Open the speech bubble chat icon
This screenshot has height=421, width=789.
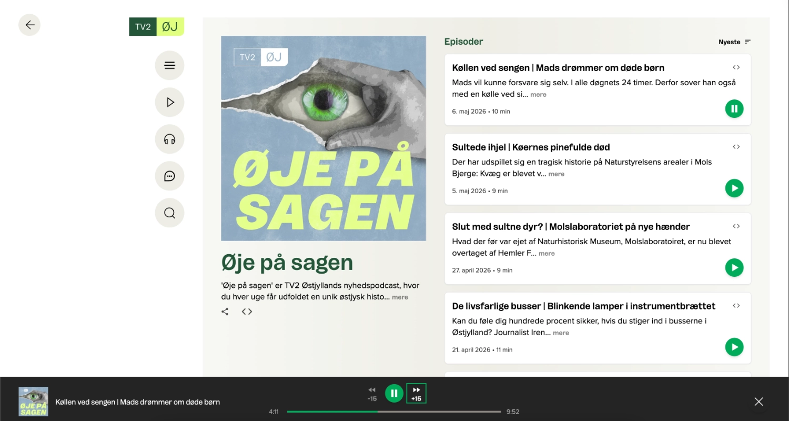(x=169, y=176)
